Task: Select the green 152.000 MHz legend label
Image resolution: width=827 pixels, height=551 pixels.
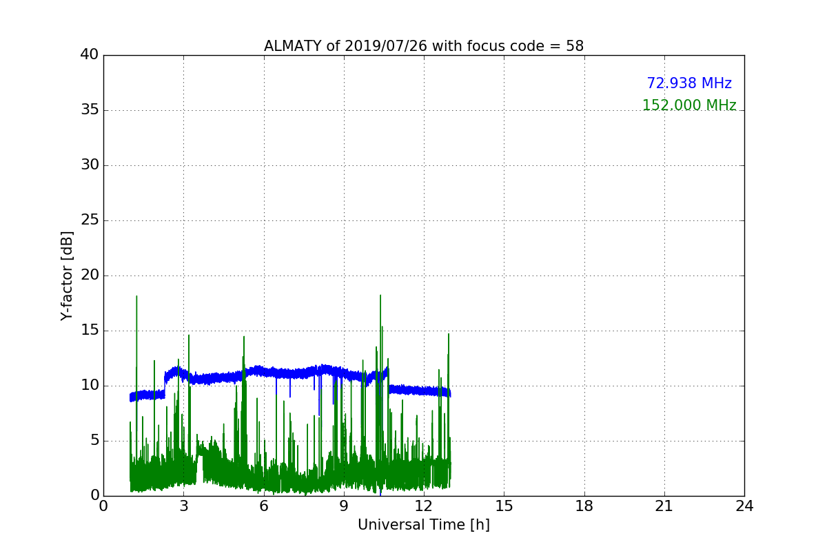Action: [689, 105]
